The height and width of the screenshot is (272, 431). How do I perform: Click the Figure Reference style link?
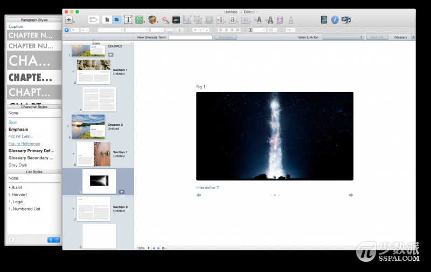point(24,144)
